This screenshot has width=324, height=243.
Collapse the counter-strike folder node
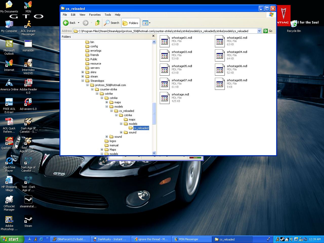92,89
